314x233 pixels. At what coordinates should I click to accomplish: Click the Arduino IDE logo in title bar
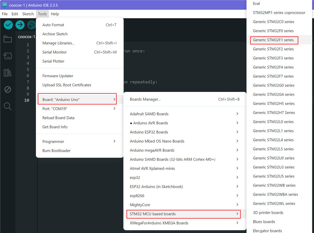pos(5,5)
